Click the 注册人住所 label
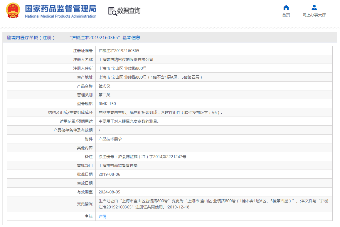 click(x=83, y=69)
